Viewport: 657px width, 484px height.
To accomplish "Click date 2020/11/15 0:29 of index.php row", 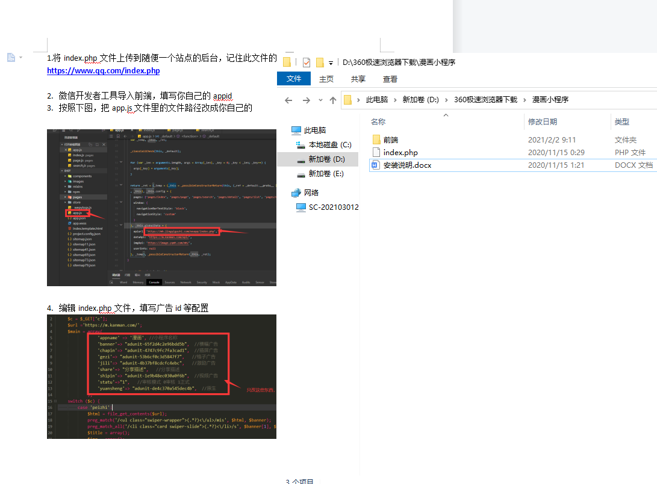I will click(x=556, y=152).
